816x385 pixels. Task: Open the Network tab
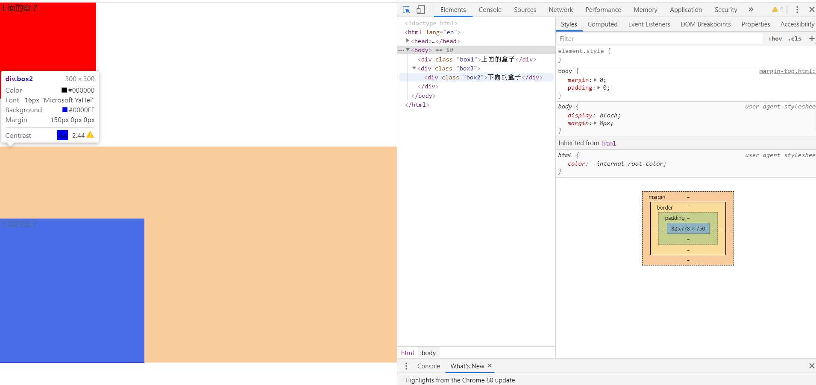click(561, 9)
